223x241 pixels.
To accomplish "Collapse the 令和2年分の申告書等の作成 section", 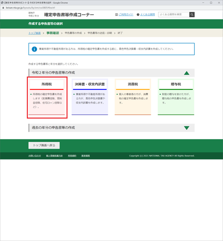I will tap(187, 73).
